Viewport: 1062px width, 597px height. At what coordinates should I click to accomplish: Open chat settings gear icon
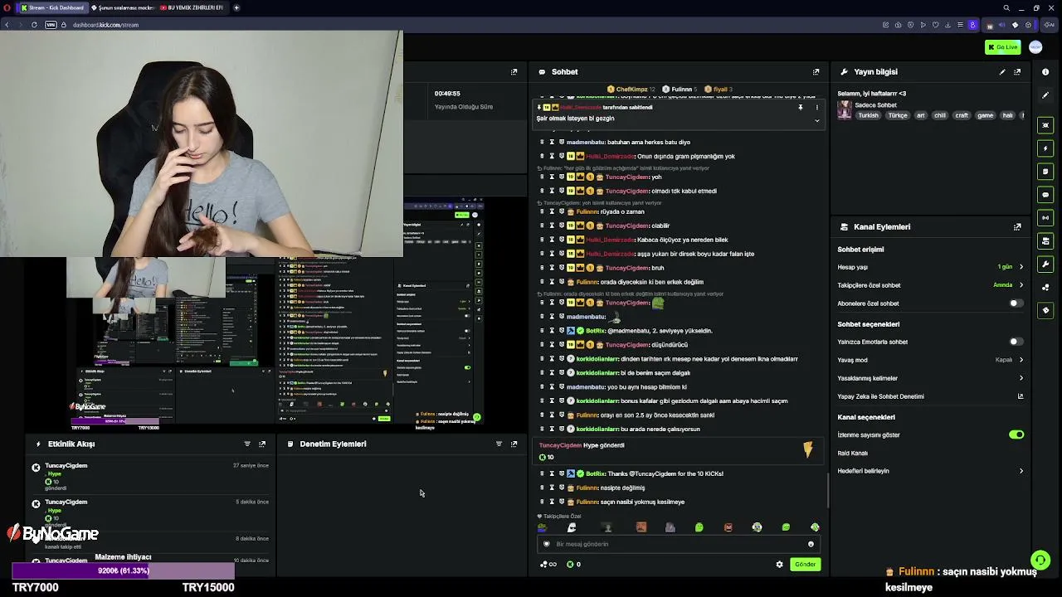[779, 565]
